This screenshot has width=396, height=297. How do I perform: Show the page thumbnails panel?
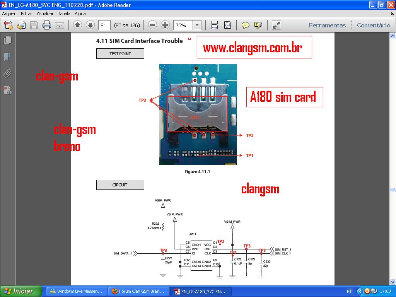tap(7, 40)
